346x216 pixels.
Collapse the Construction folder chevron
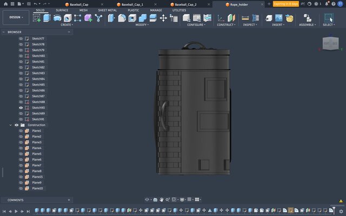pyautogui.click(x=10, y=125)
